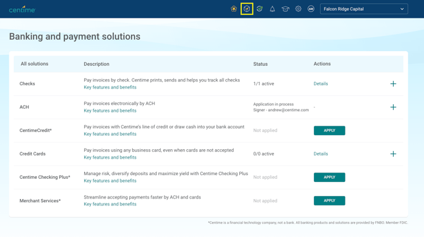
Task: Open the AW user avatar menu
Action: click(311, 9)
